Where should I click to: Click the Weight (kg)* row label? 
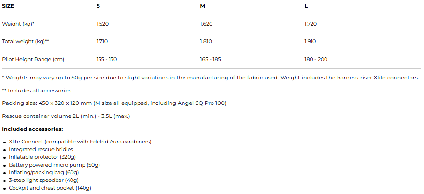[x=18, y=24]
